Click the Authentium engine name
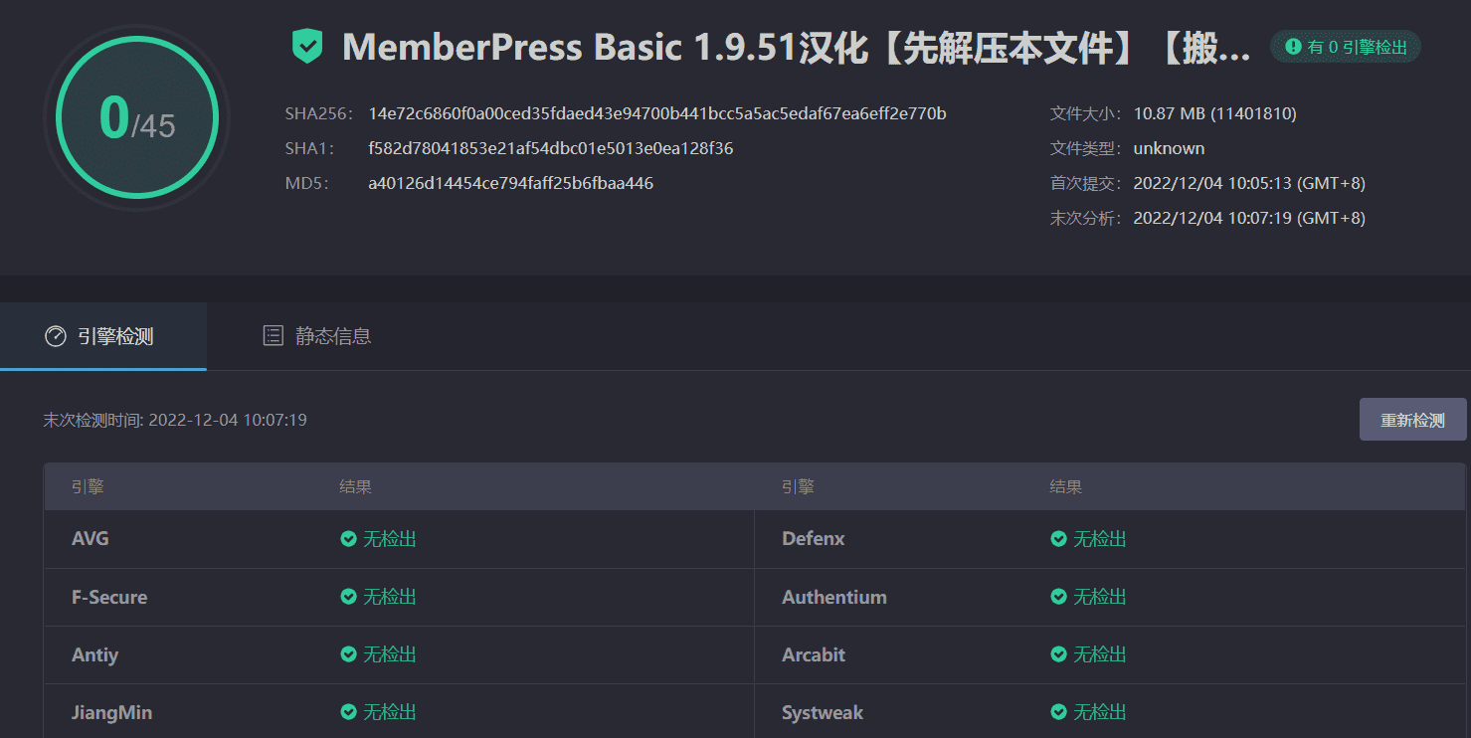 point(834,597)
